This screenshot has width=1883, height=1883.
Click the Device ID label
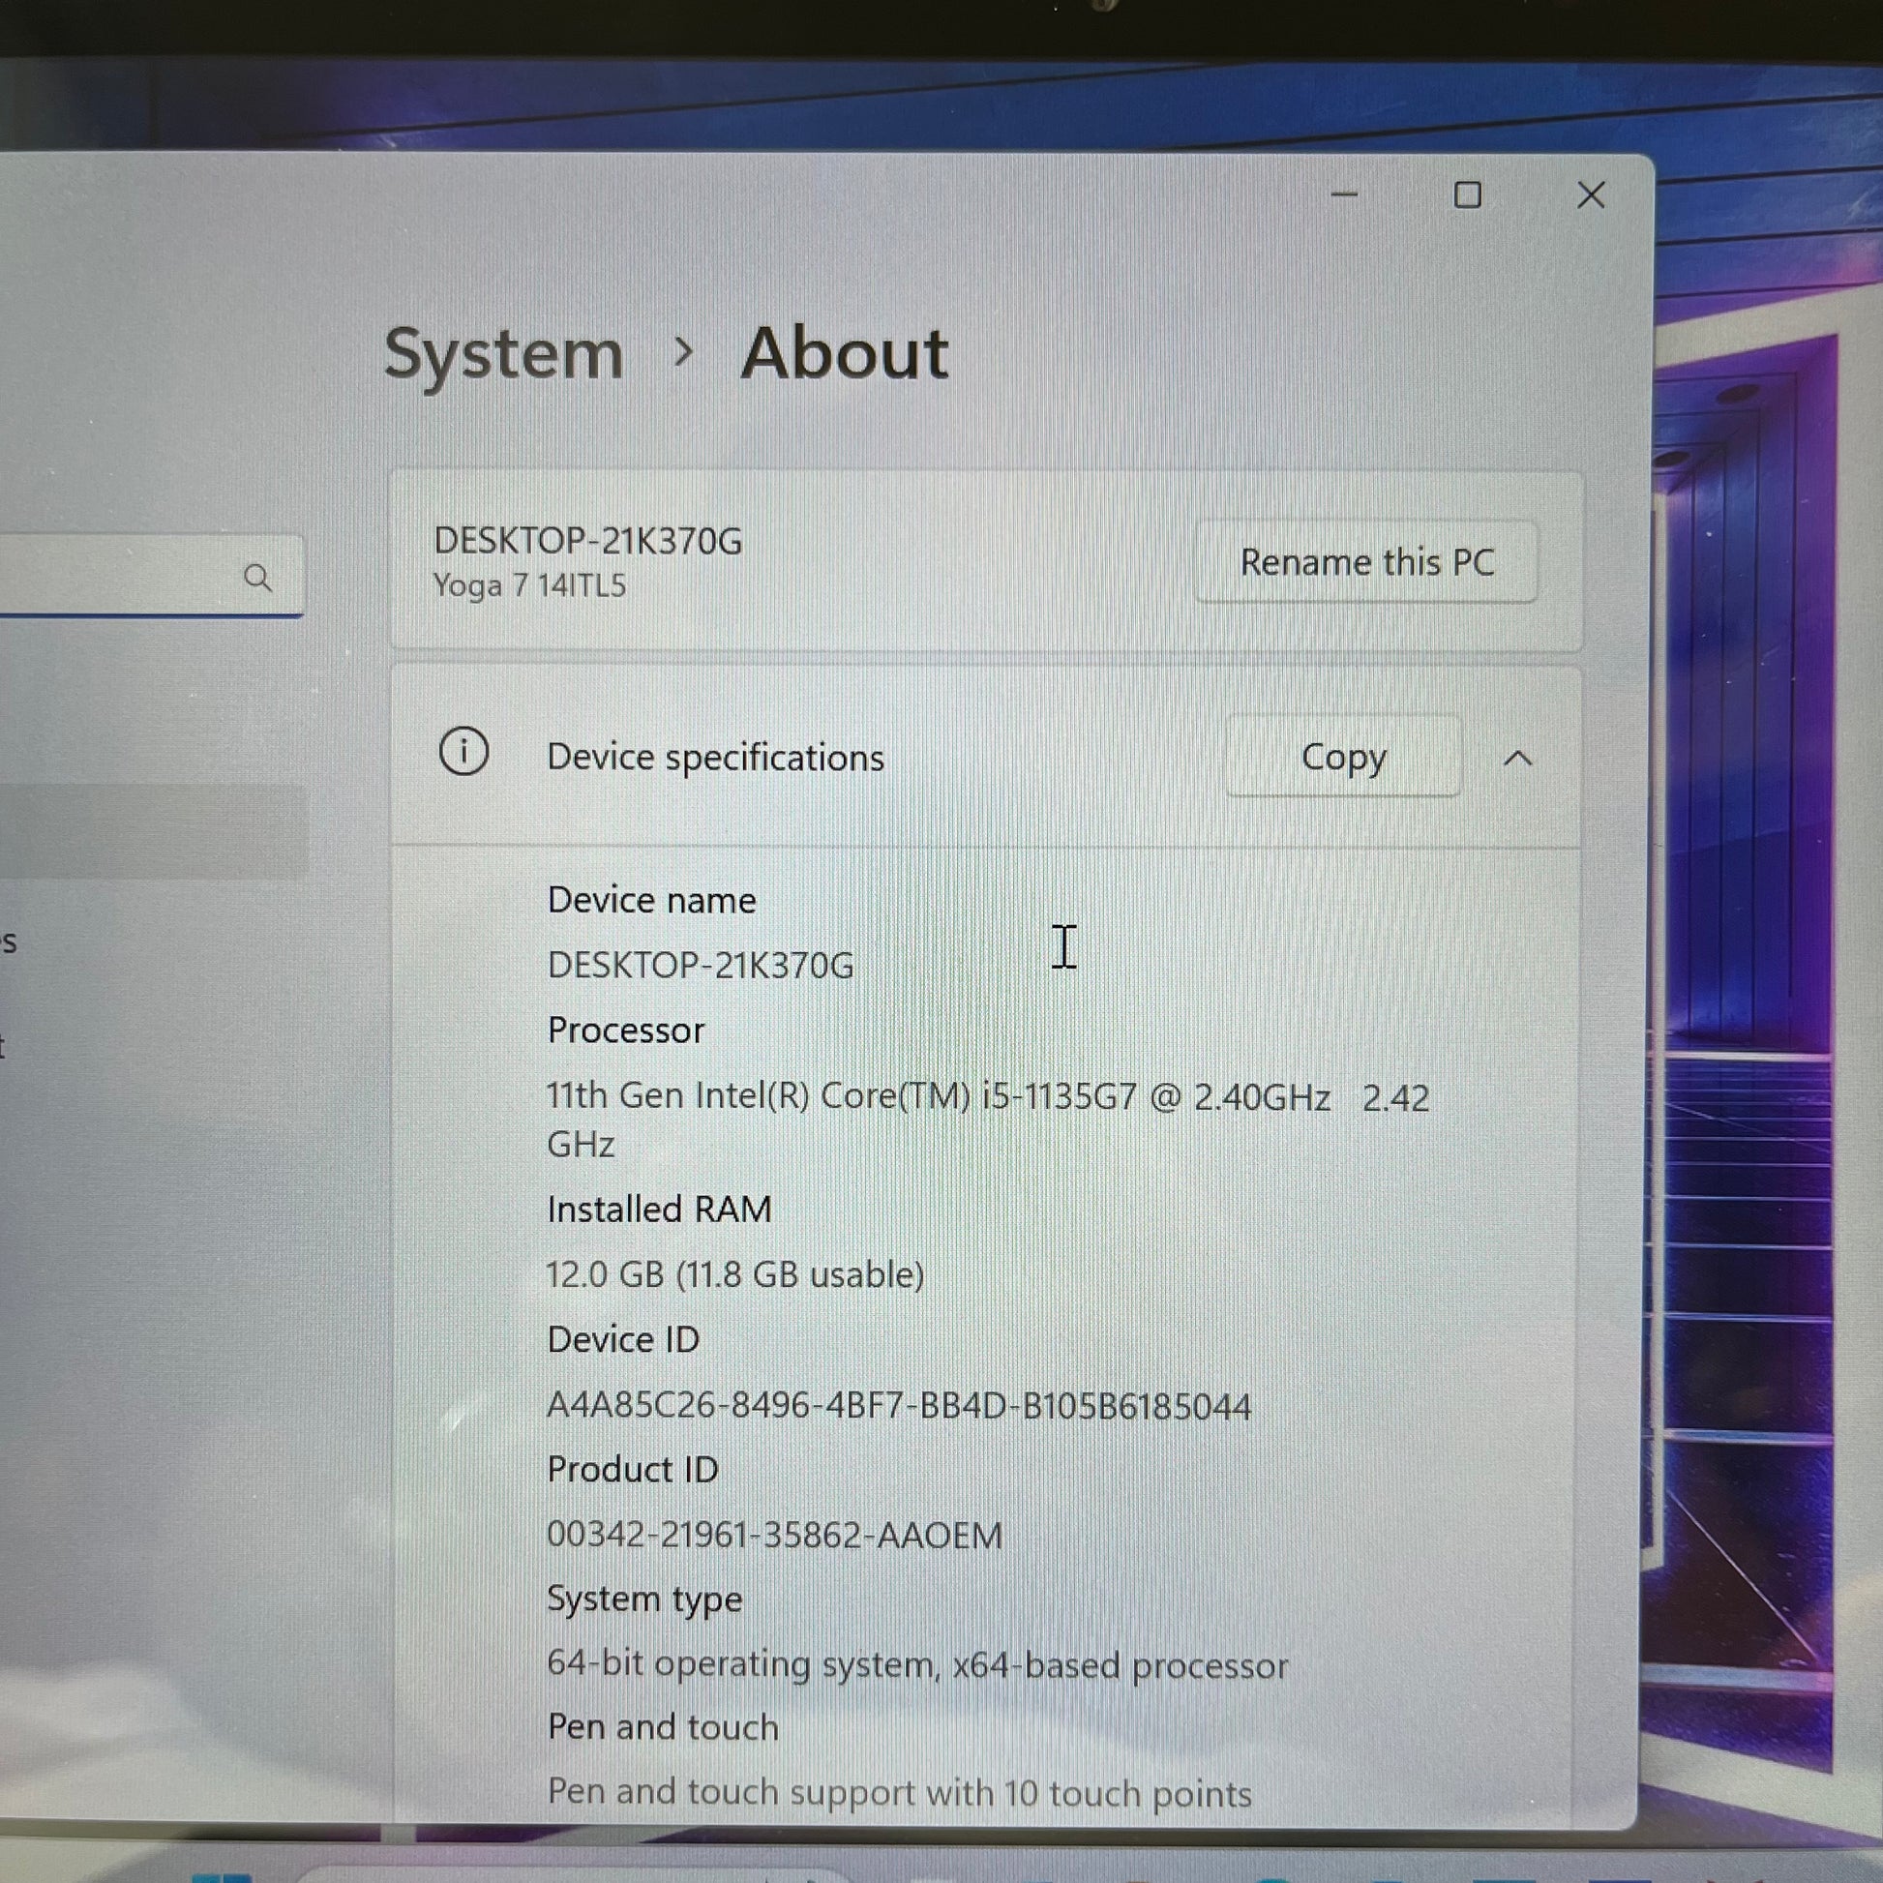623,1340
